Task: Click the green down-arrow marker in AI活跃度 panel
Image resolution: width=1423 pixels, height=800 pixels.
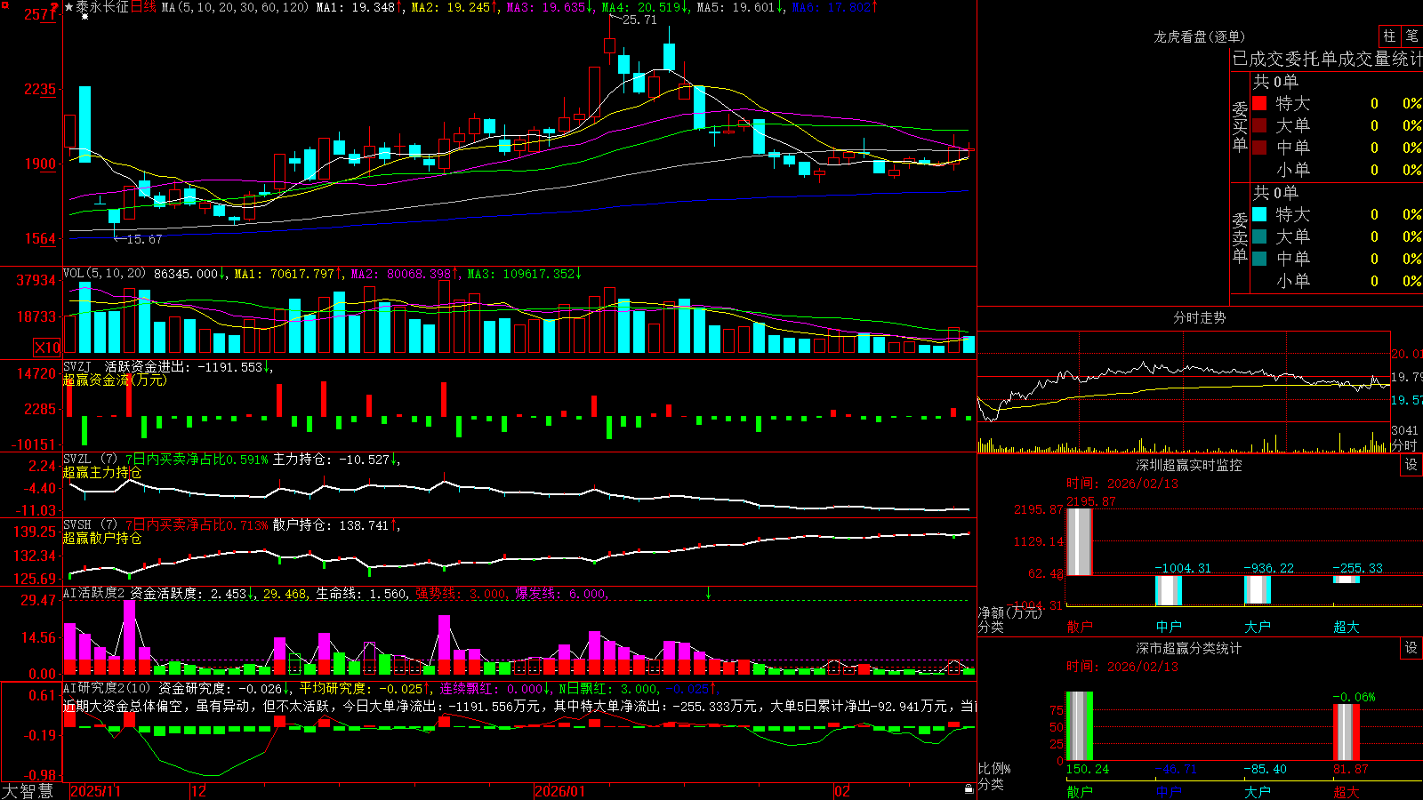Action: point(709,593)
